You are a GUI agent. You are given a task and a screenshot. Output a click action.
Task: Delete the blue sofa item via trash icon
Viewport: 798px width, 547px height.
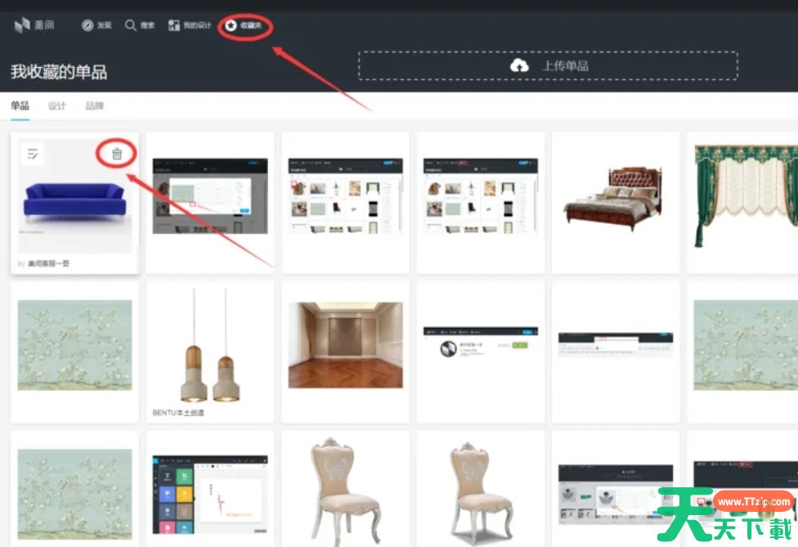[117, 154]
